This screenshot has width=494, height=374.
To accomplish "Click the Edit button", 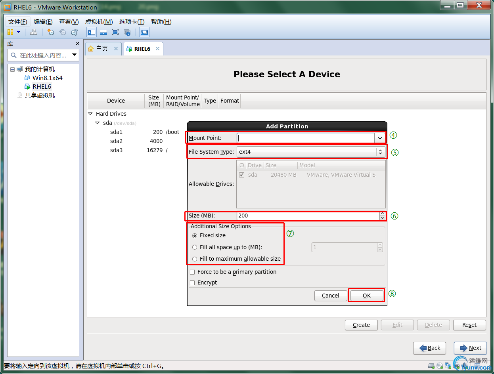I will click(x=397, y=325).
